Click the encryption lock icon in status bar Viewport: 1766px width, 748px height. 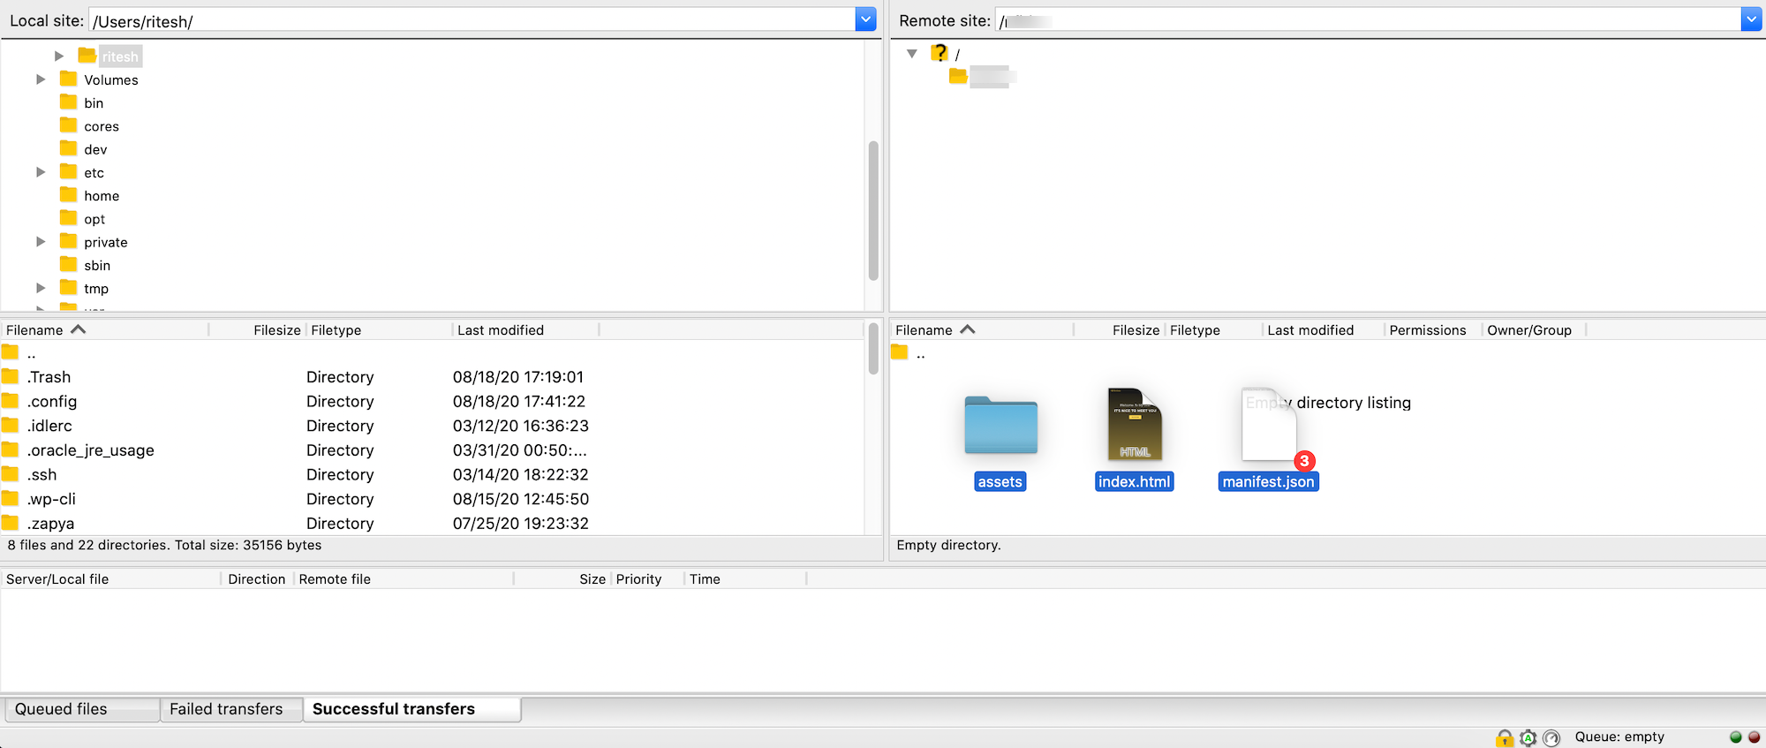pos(1505,737)
